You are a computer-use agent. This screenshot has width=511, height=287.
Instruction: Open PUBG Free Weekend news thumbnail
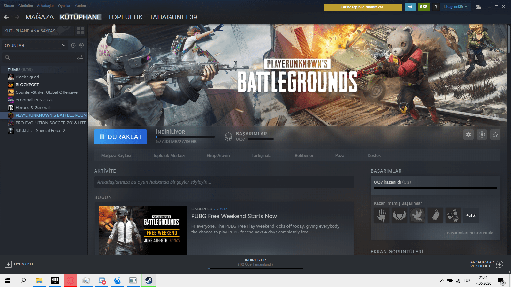pos(142,230)
